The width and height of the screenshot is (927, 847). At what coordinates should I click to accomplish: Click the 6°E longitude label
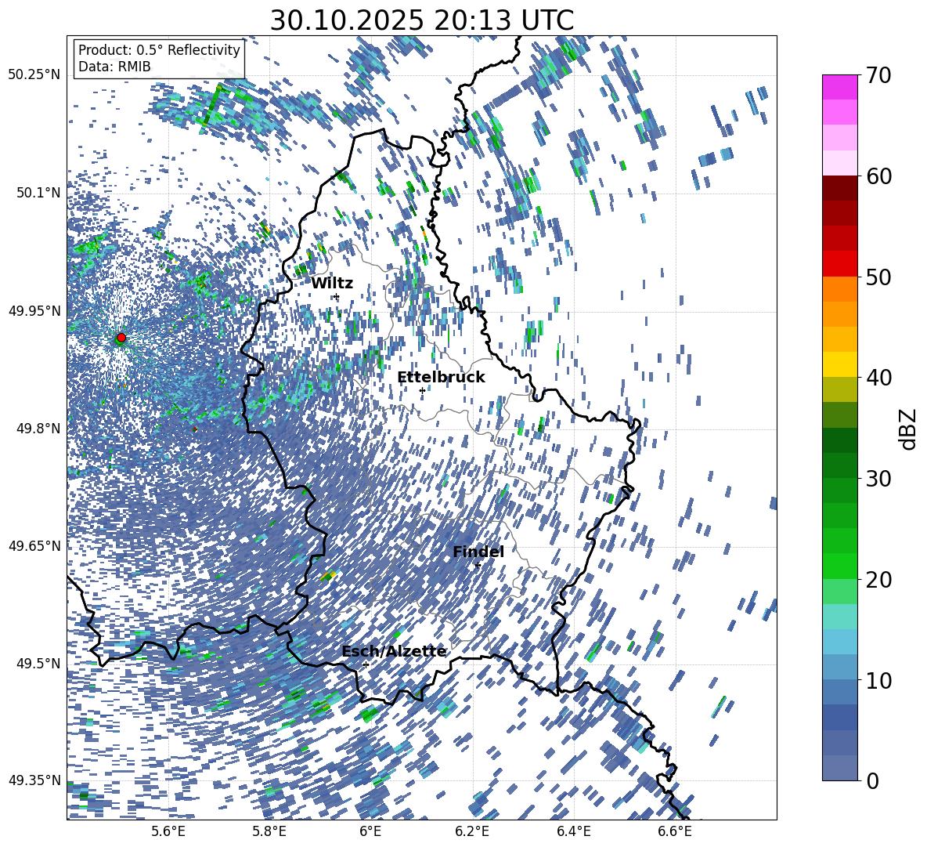(x=370, y=831)
